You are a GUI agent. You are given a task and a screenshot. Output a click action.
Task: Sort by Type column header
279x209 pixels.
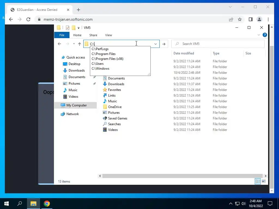(216, 53)
